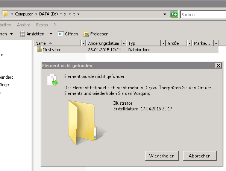Open the Extras menu
The image size is (226, 171).
[42, 25]
